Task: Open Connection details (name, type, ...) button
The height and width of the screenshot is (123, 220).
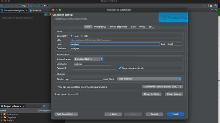Action: (x=163, y=86)
